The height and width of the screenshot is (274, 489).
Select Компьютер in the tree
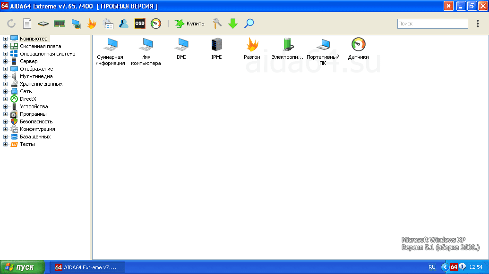coord(34,39)
